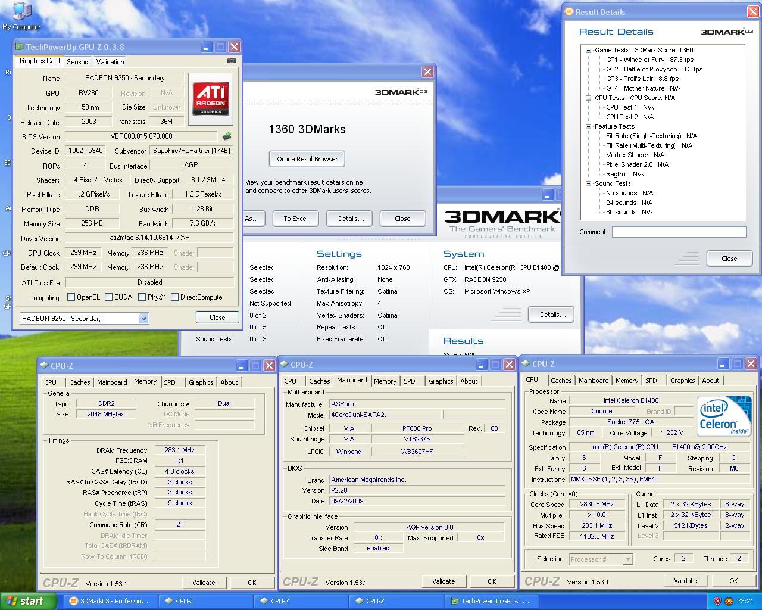
Task: Switch to the Sensors tab in GPU-Z
Action: [78, 62]
